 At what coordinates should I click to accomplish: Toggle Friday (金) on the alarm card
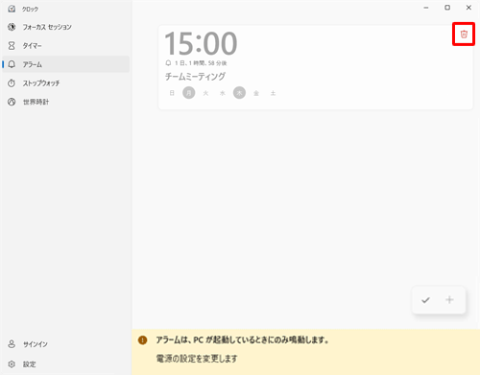point(256,93)
